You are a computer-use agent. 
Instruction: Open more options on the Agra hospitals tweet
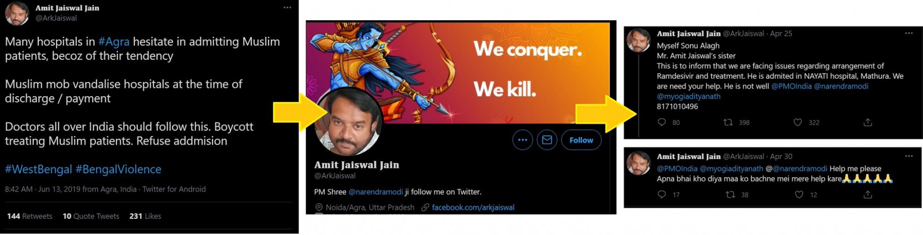(287, 8)
